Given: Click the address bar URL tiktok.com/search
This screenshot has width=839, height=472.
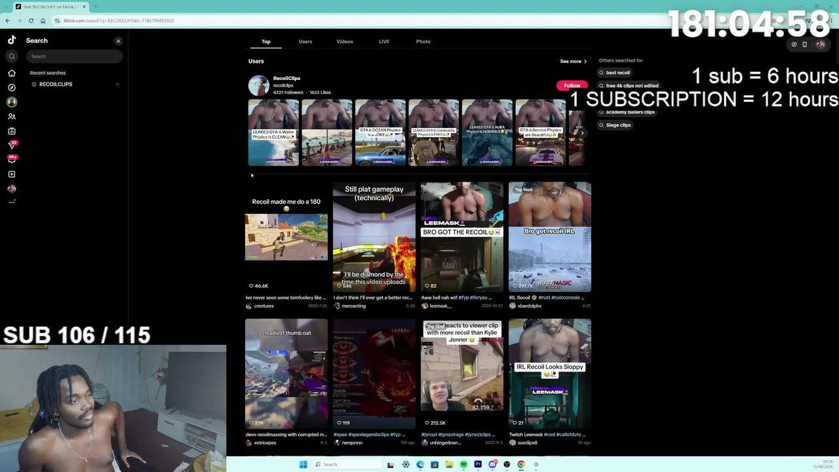Looking at the screenshot, I should pyautogui.click(x=118, y=20).
